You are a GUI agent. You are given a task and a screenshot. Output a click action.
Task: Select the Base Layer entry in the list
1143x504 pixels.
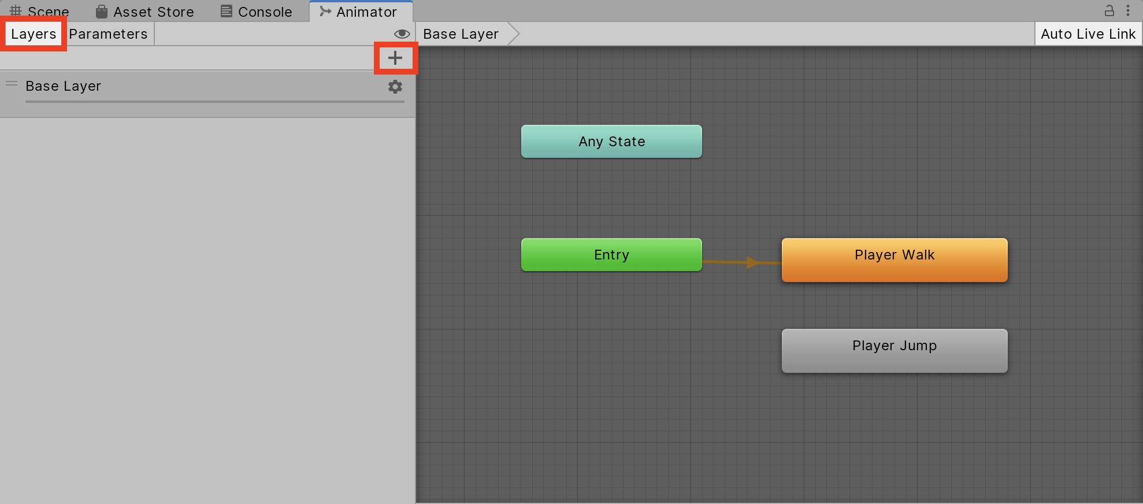tap(64, 86)
